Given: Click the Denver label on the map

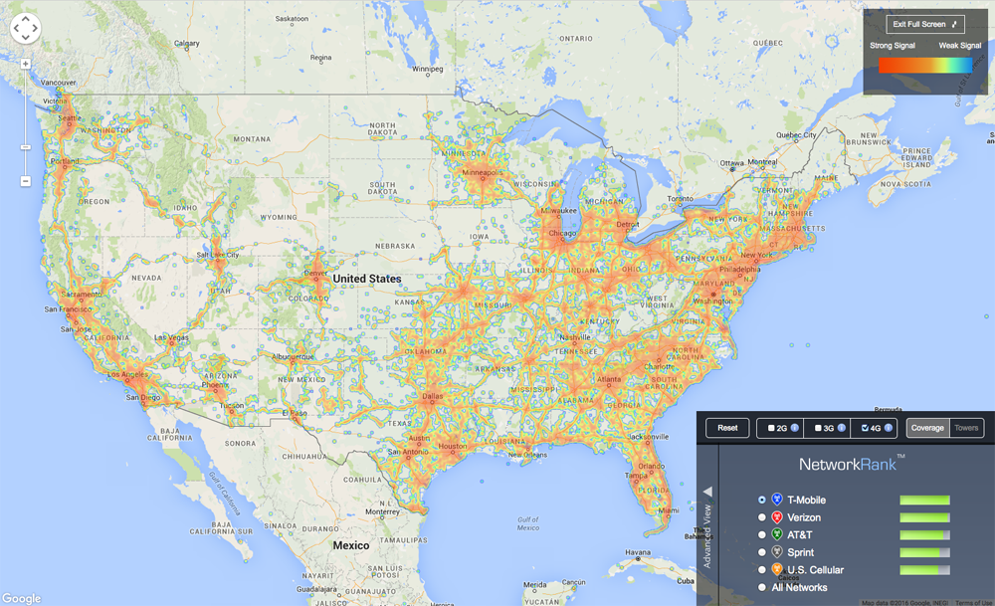Looking at the screenshot, I should [316, 274].
